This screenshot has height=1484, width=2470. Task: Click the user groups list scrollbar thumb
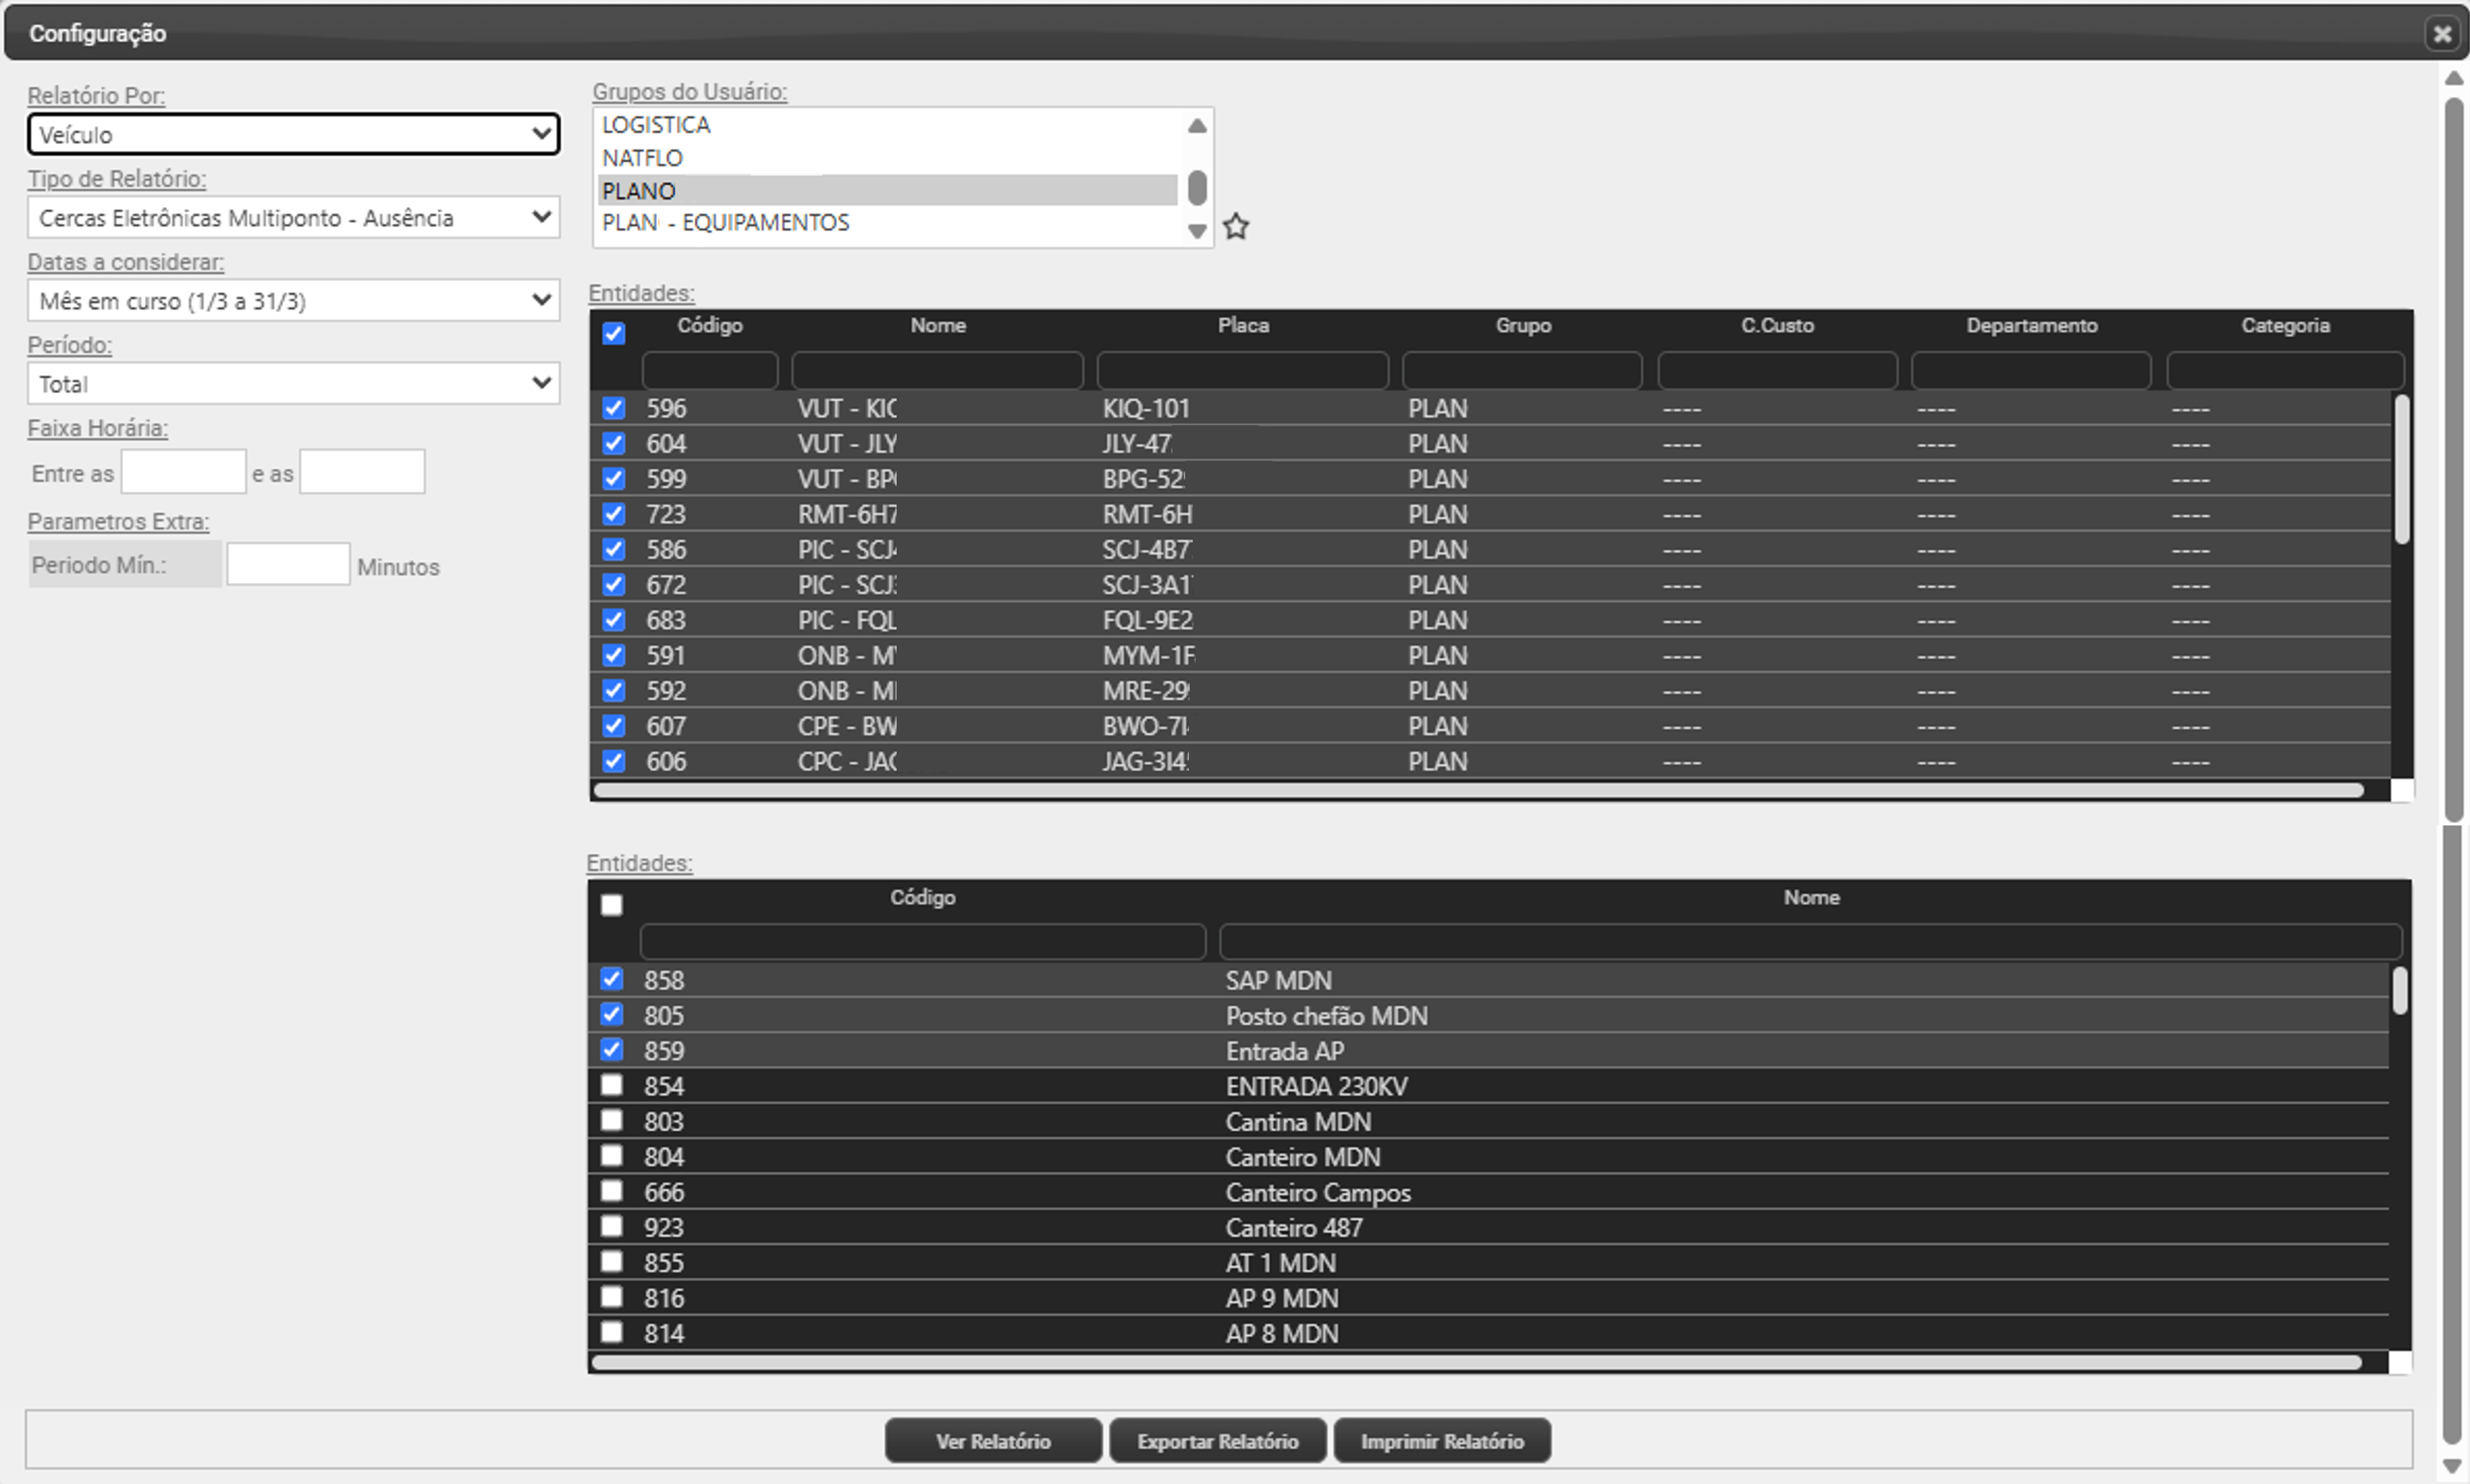pos(1197,188)
